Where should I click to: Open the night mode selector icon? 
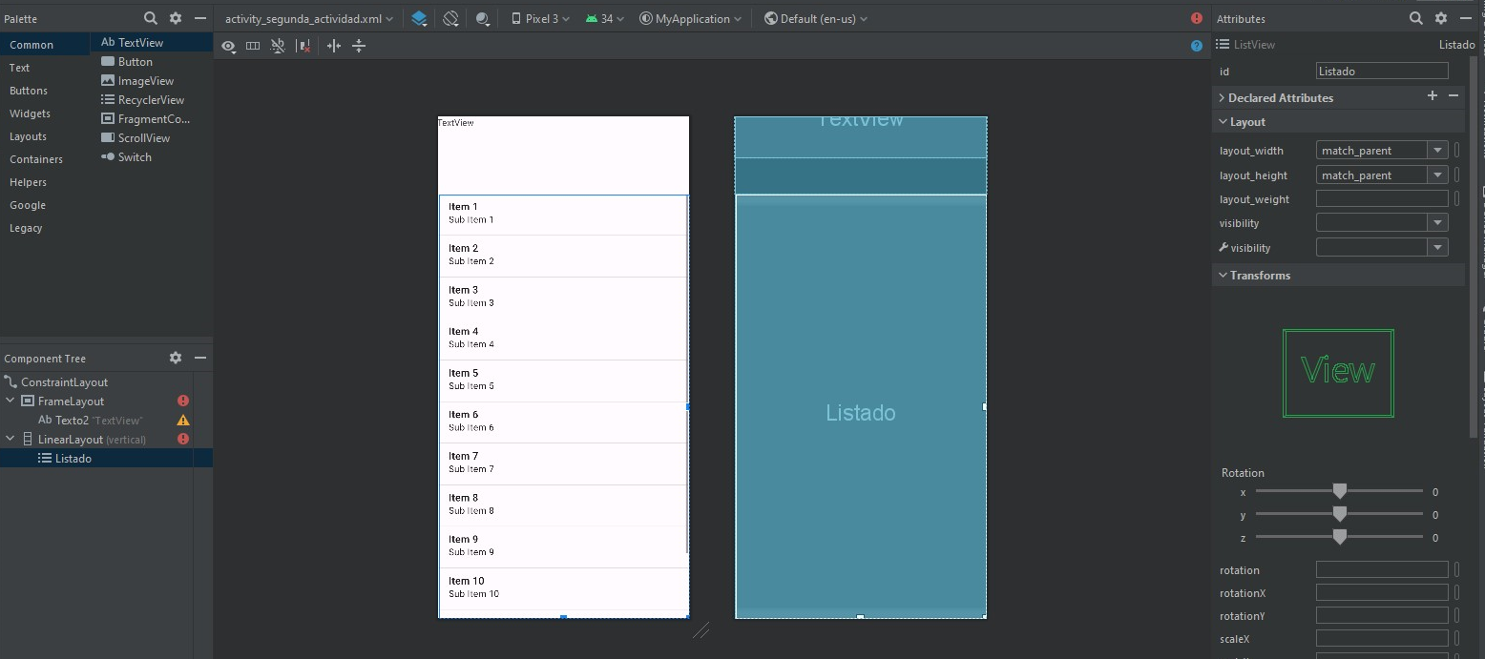pyautogui.click(x=483, y=18)
